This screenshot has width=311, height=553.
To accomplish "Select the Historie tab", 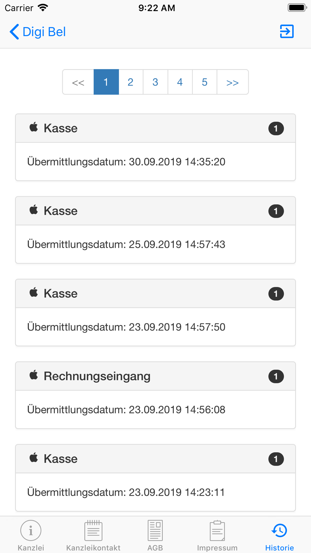I will [x=280, y=535].
